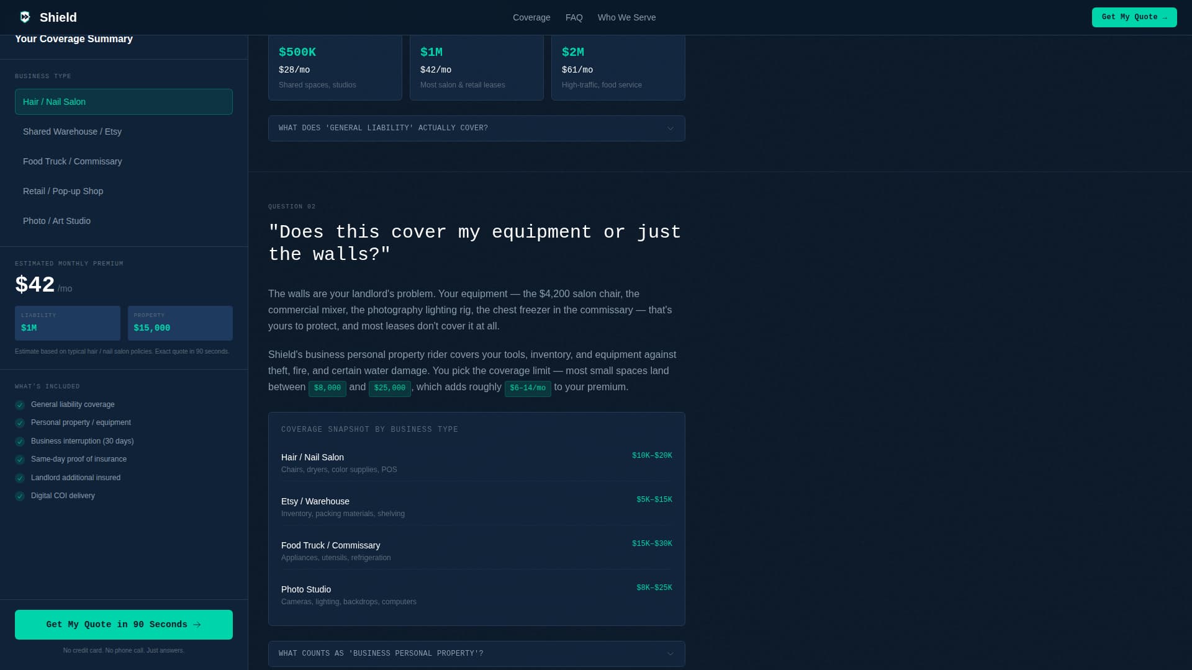
Task: Click checkmark icon beside General liability coverage
Action: click(x=20, y=405)
